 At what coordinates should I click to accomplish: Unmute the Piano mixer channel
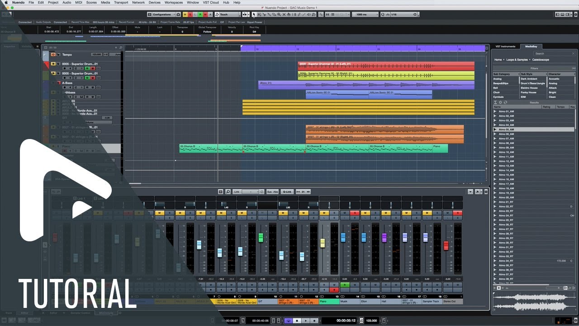(x=324, y=213)
